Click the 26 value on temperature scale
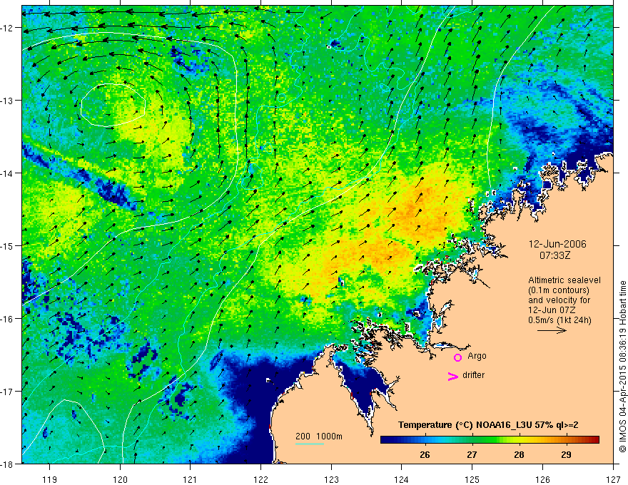 [x=425, y=454]
